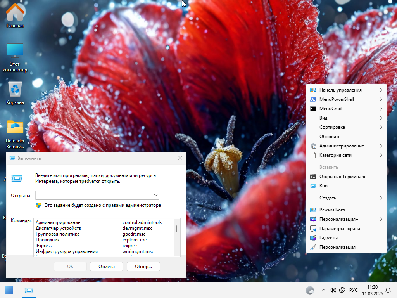This screenshot has height=298, width=397.
Task: Open the Главная home desktop icon
Action: (15, 13)
